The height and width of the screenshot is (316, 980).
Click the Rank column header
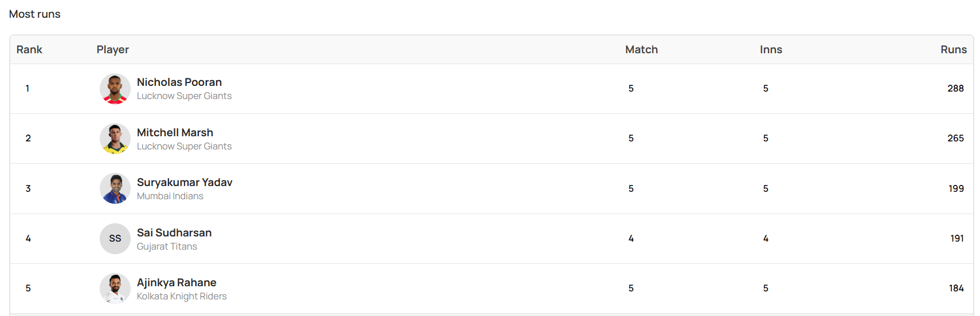click(x=29, y=50)
